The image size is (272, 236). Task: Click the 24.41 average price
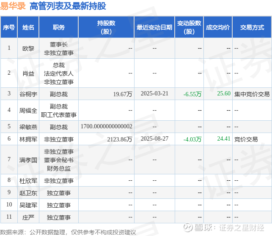pos(224,139)
